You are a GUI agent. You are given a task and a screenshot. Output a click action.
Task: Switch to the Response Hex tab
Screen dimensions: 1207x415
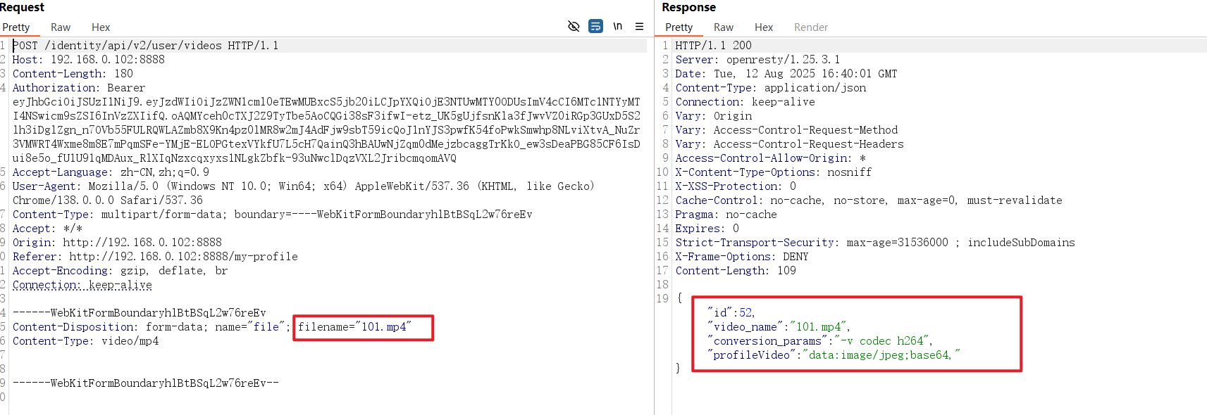coord(764,27)
